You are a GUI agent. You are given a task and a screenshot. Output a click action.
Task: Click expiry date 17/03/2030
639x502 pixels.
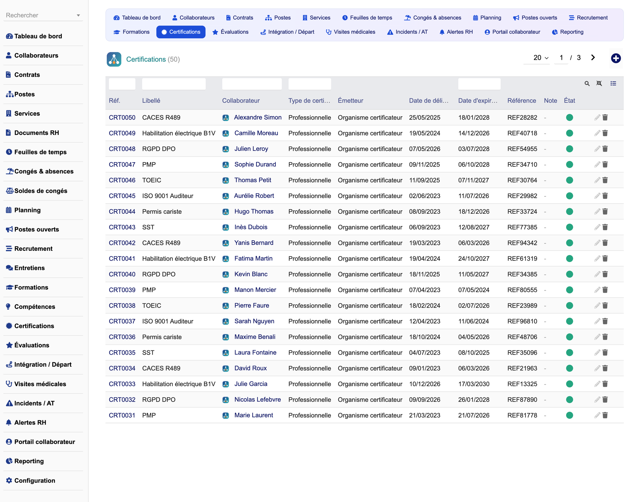coord(474,384)
